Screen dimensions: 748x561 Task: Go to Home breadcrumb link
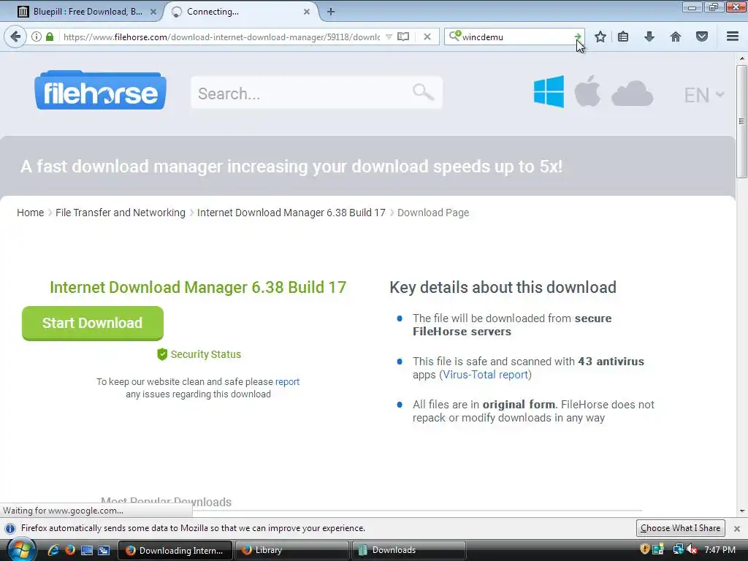coord(30,213)
